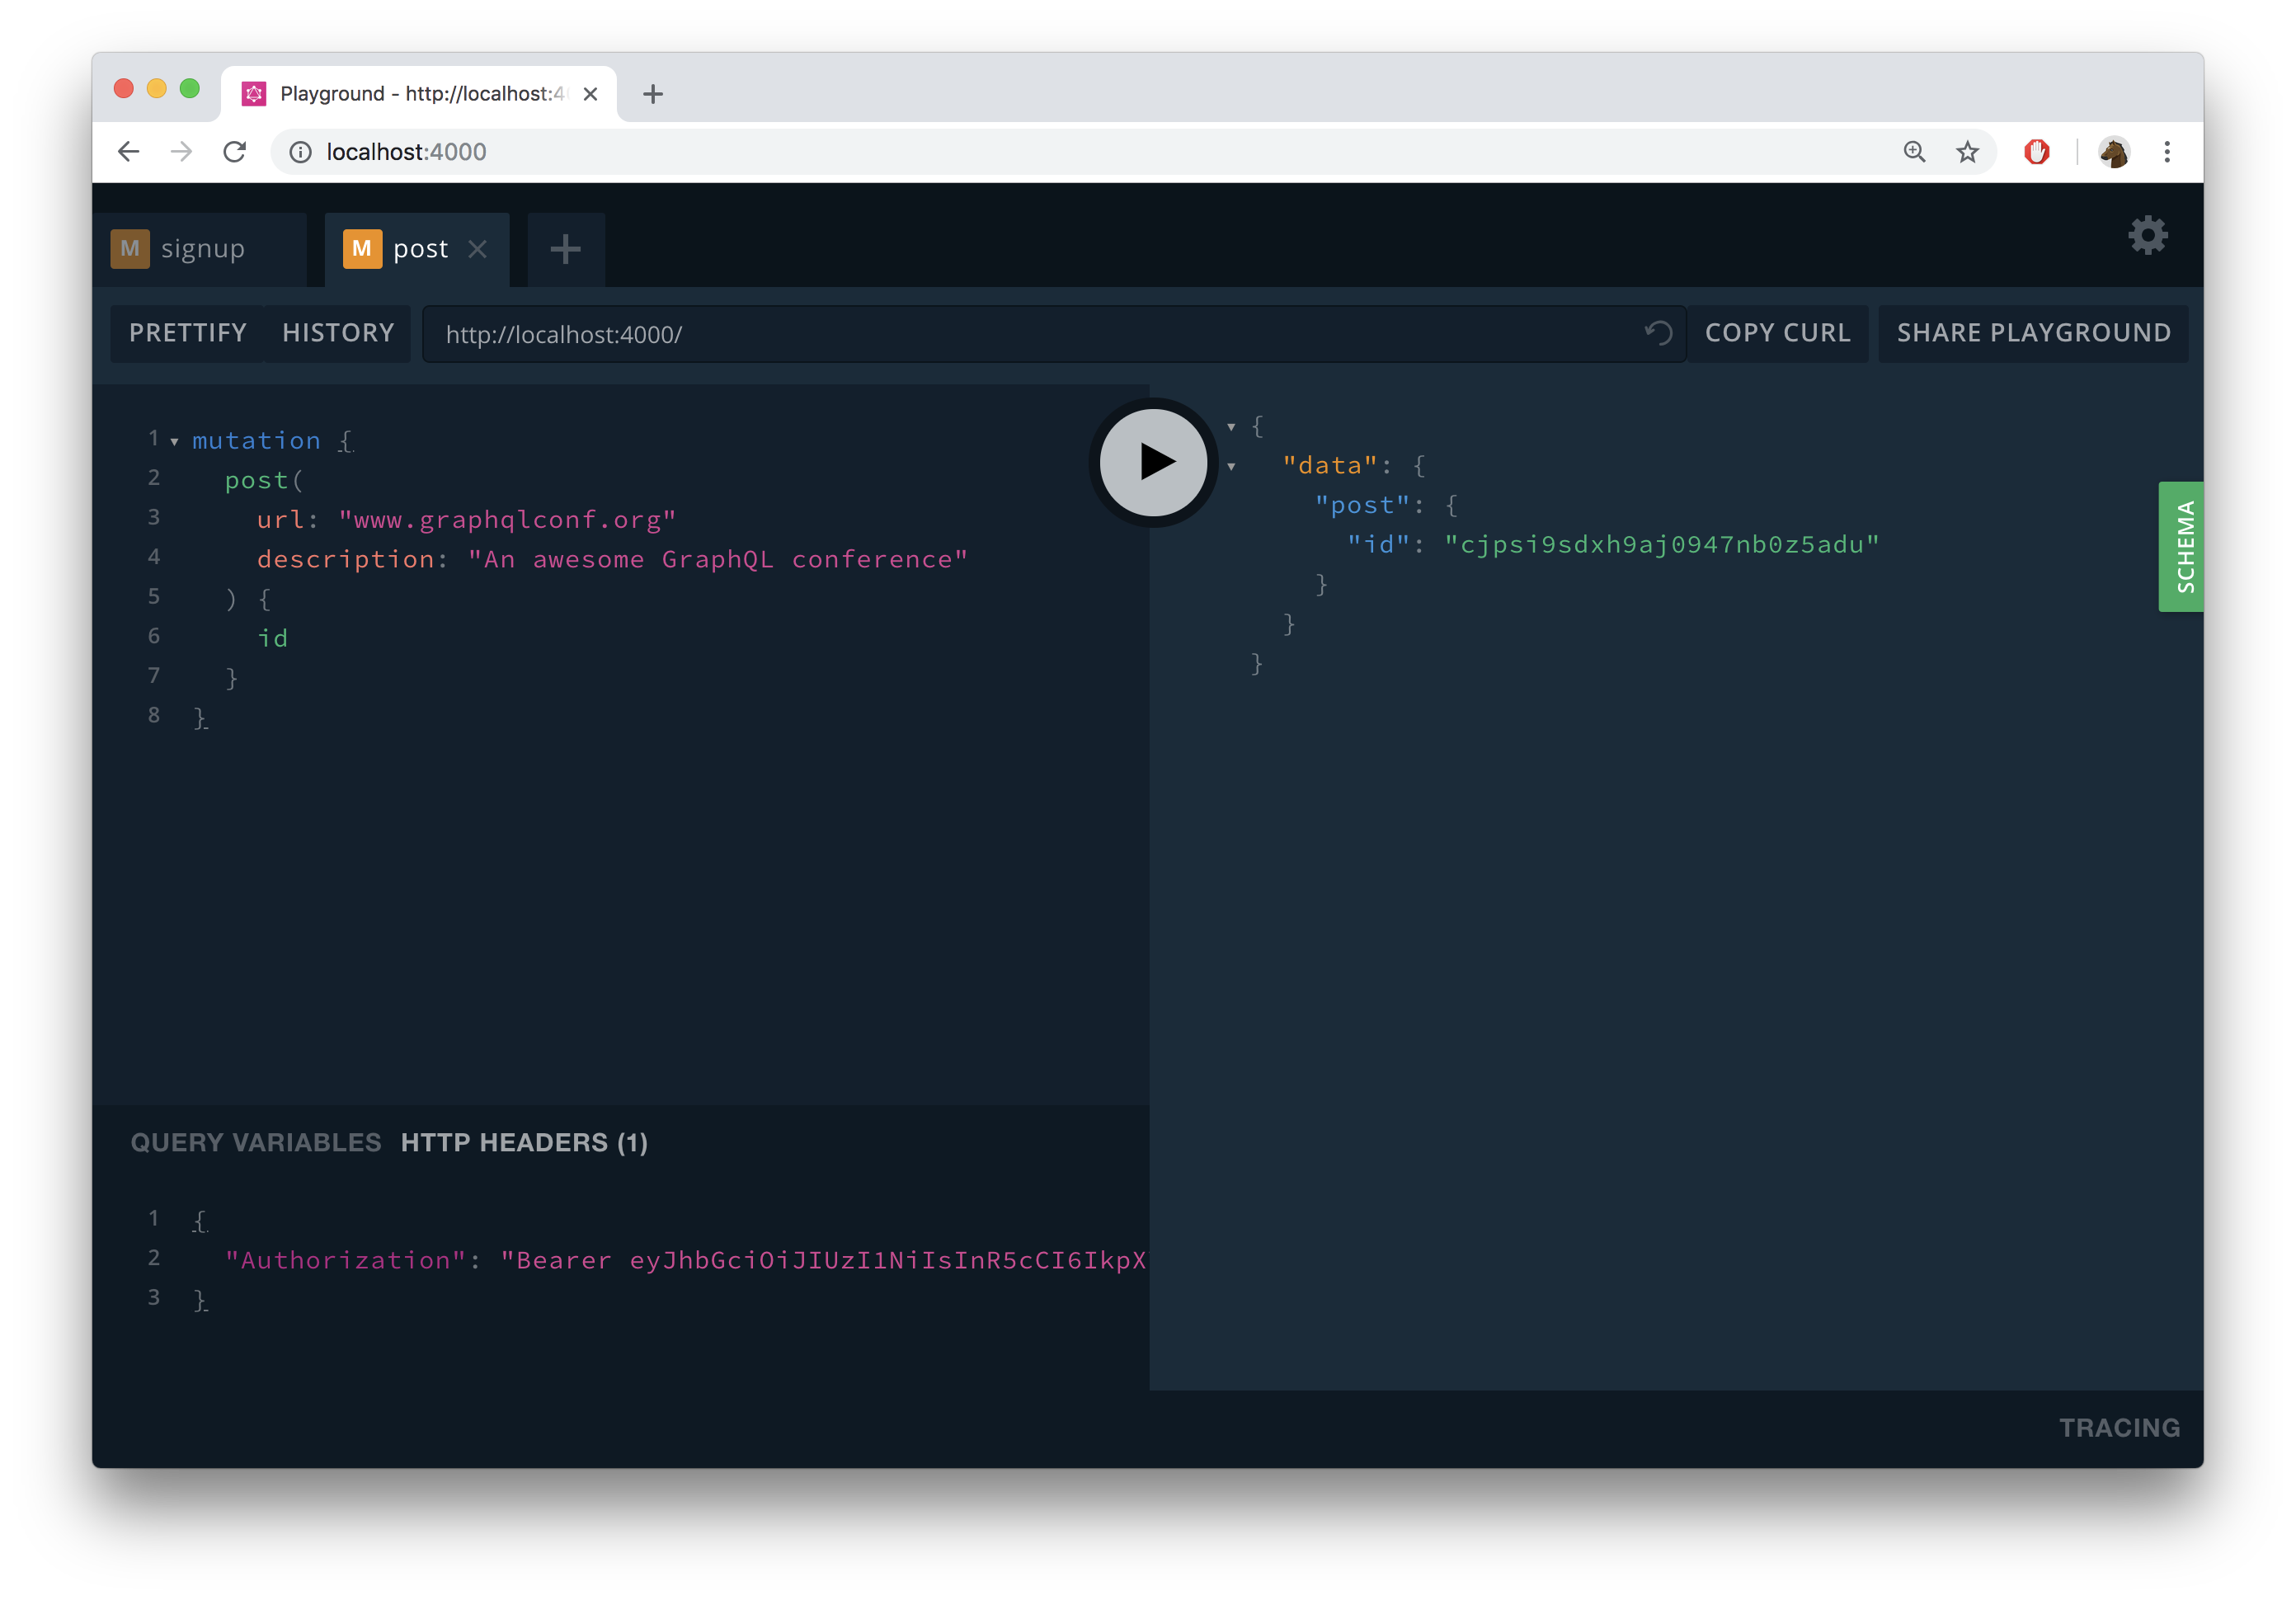The image size is (2296, 1600).
Task: Click the orange M badge on post tab
Action: [x=362, y=249]
